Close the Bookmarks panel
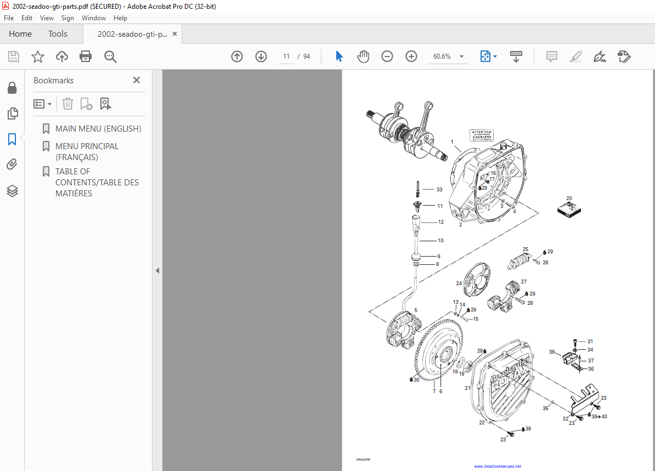The width and height of the screenshot is (655, 471). click(137, 80)
